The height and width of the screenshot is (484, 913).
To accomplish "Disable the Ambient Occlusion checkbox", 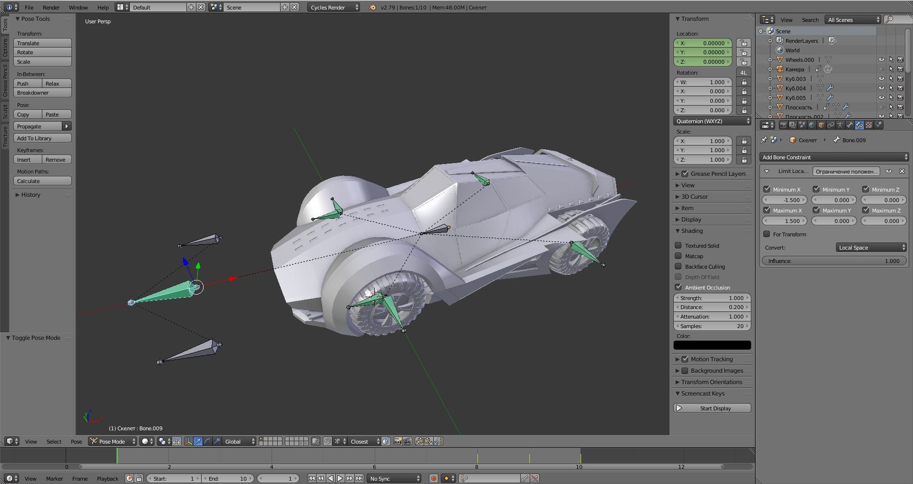I will (678, 287).
